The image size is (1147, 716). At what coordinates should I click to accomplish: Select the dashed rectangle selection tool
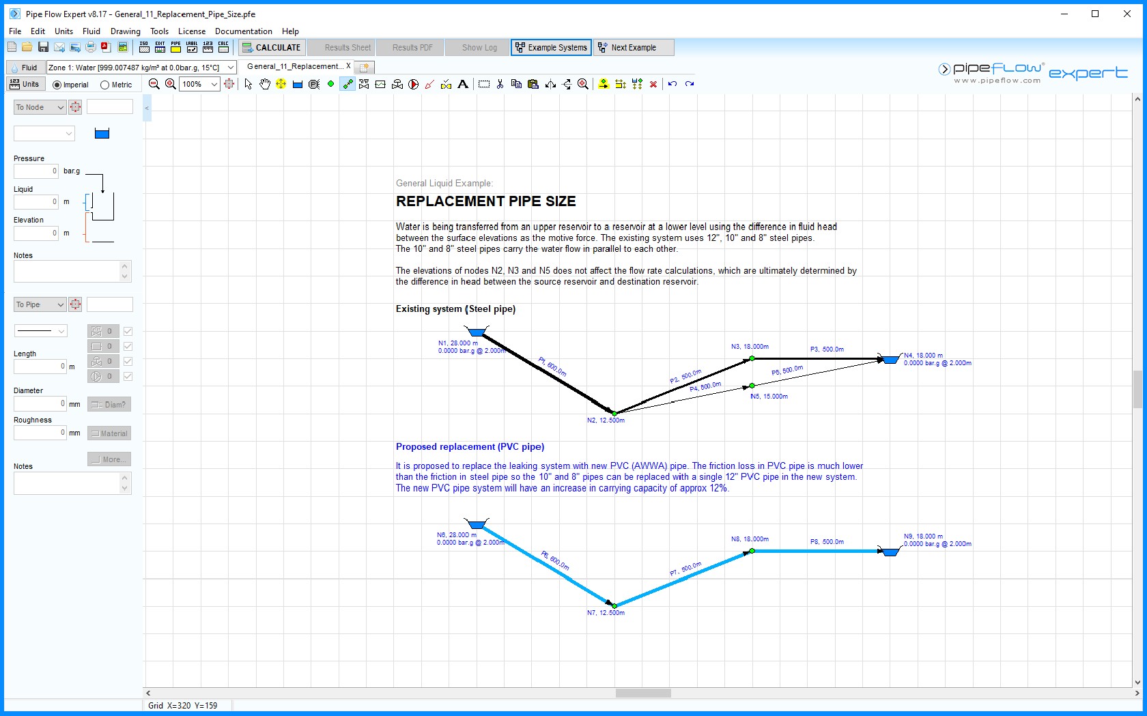pyautogui.click(x=484, y=84)
